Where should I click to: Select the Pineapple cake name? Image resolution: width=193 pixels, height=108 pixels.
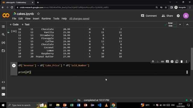47,38
